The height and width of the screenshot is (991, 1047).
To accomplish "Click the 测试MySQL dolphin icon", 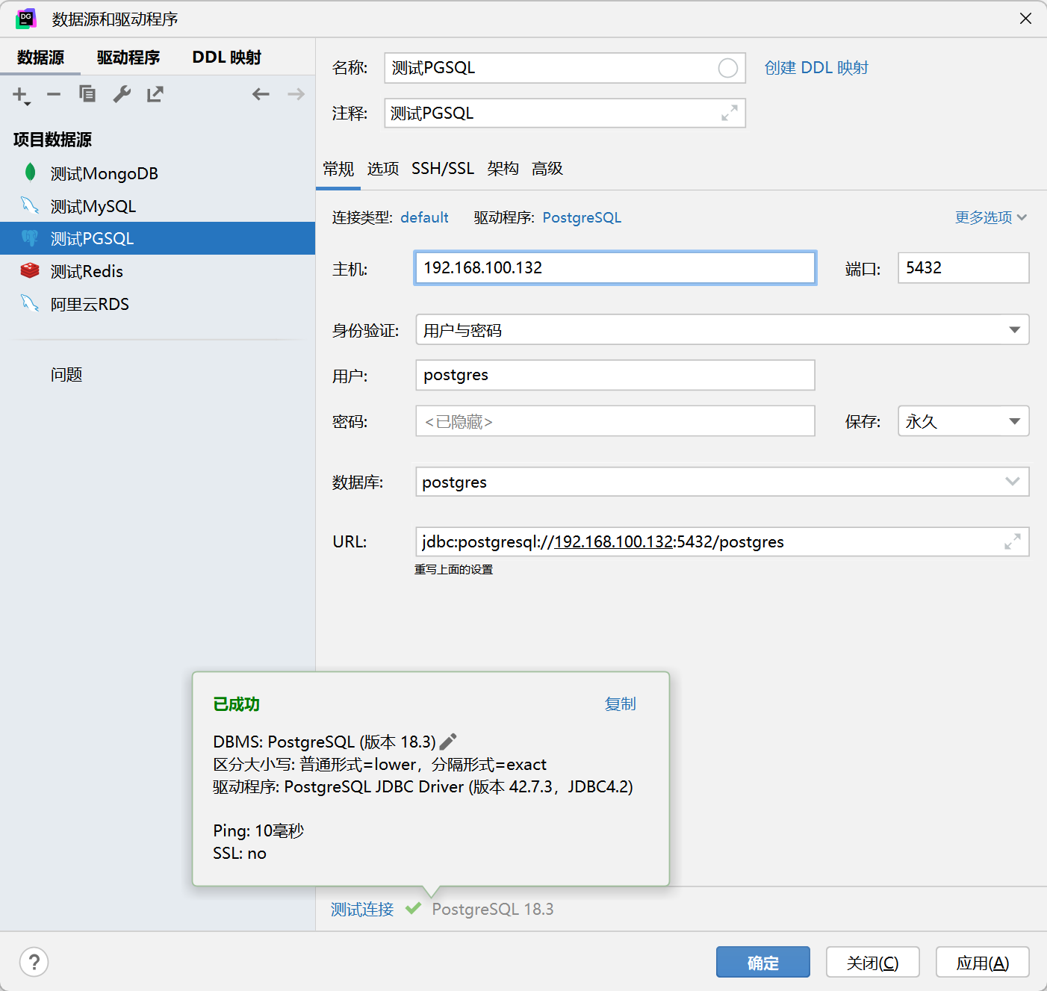I will [30, 205].
